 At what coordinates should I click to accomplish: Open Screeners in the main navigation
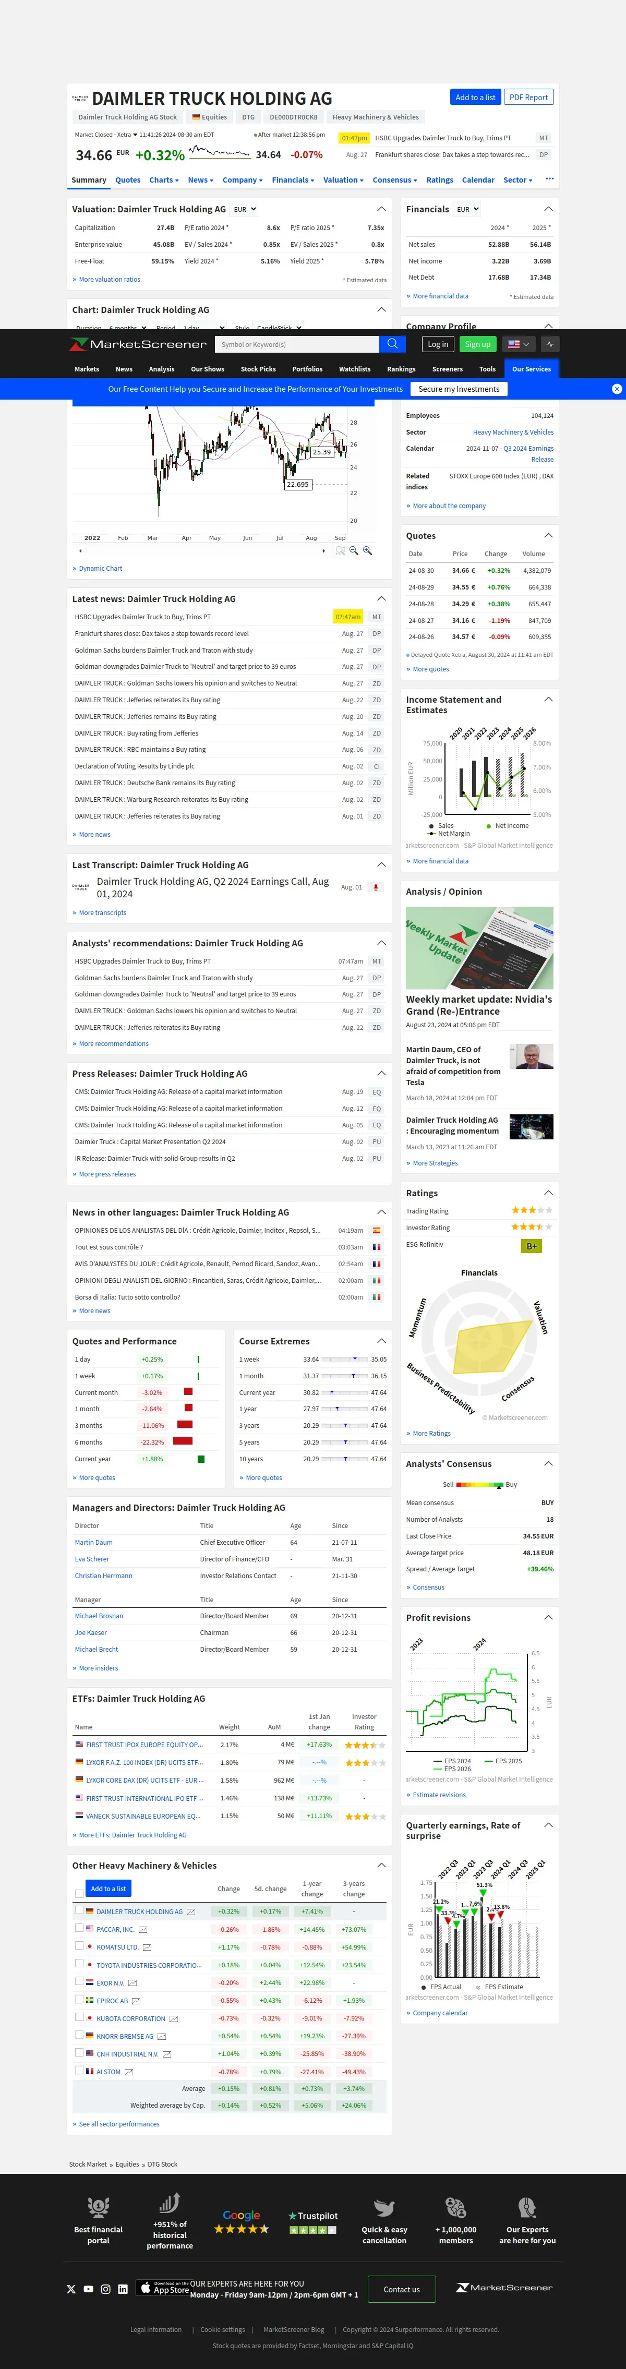point(448,369)
